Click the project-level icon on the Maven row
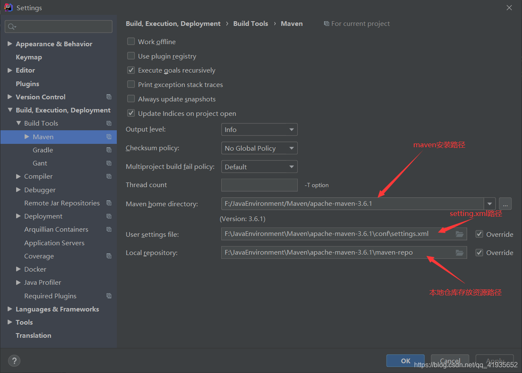The height and width of the screenshot is (373, 522). (x=109, y=137)
